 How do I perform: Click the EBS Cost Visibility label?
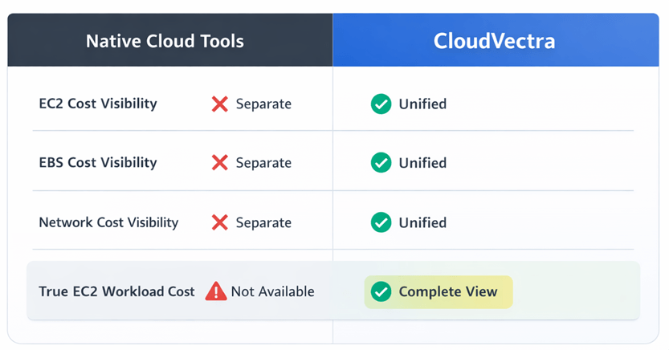[x=98, y=162]
